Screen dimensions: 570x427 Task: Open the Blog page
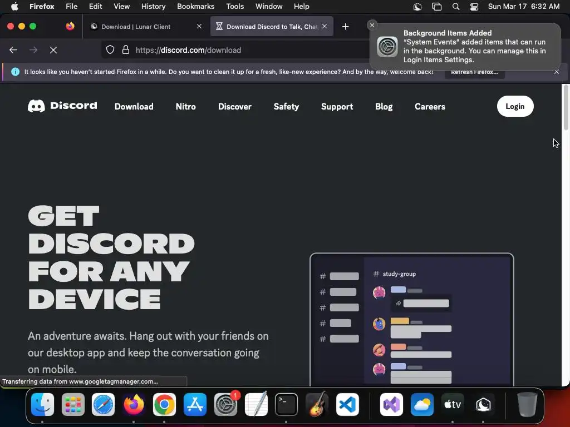tap(384, 106)
